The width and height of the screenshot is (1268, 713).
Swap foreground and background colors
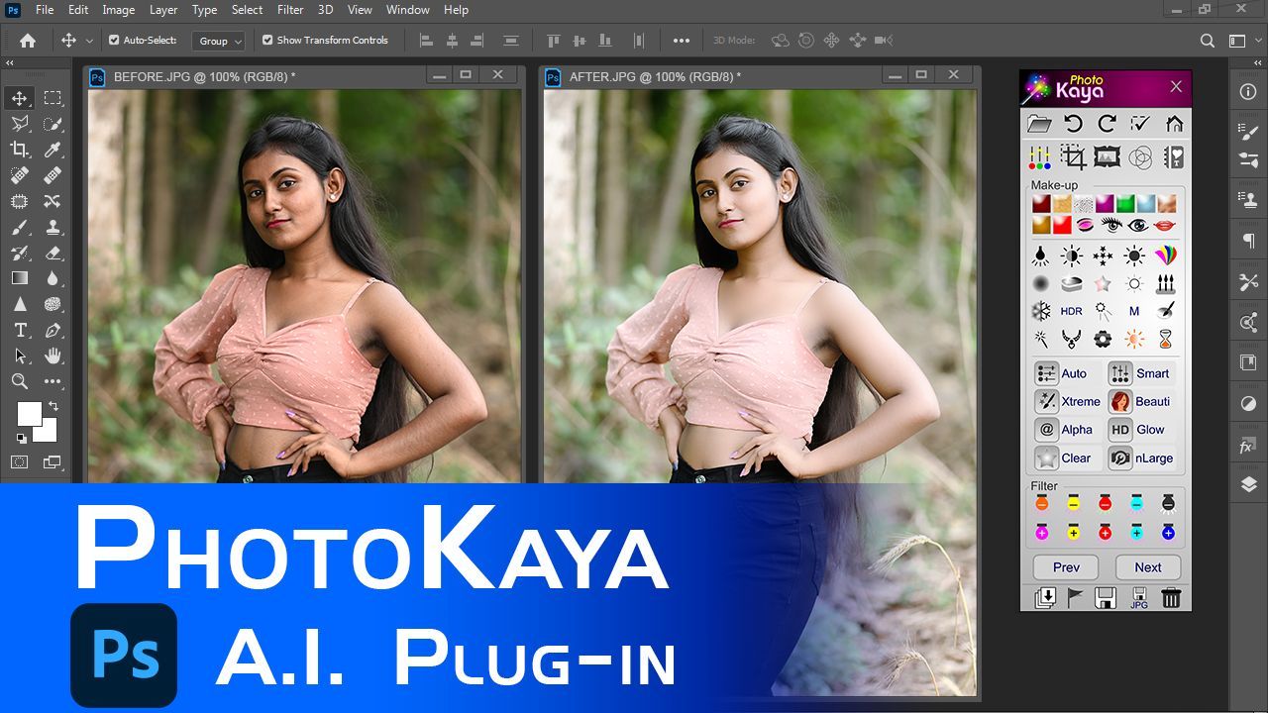53,406
